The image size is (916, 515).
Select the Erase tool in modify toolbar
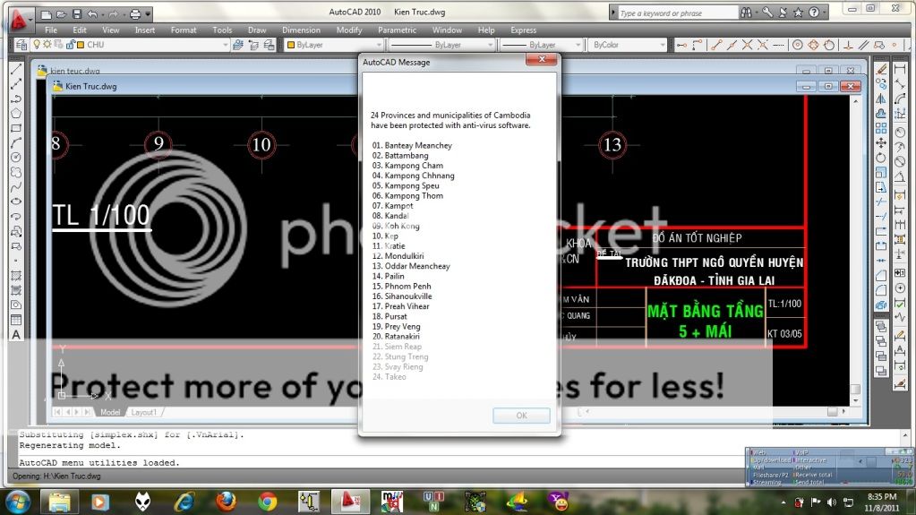tap(880, 70)
